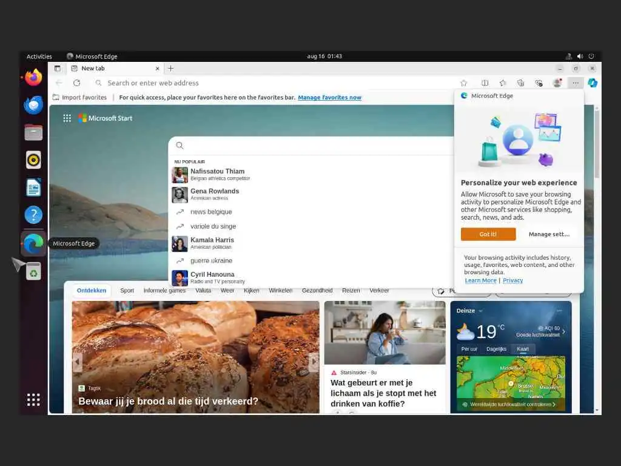
Task: Launch LibreOffice Writer from the dock
Action: click(34, 187)
